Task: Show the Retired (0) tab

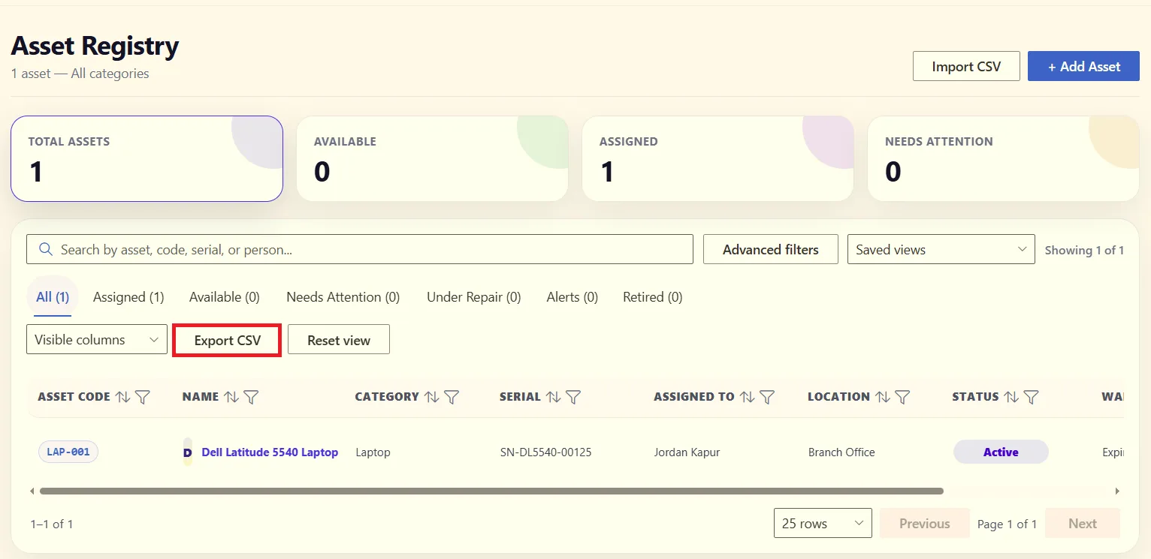Action: (x=653, y=297)
